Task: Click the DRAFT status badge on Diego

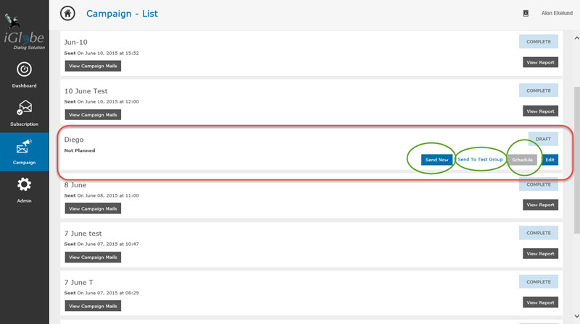Action: tap(543, 139)
